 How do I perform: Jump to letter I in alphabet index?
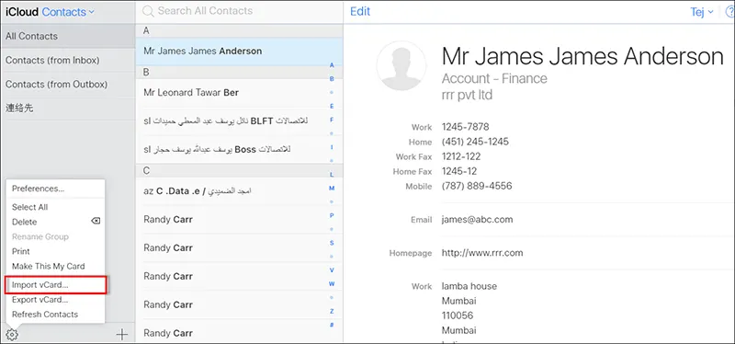click(332, 147)
